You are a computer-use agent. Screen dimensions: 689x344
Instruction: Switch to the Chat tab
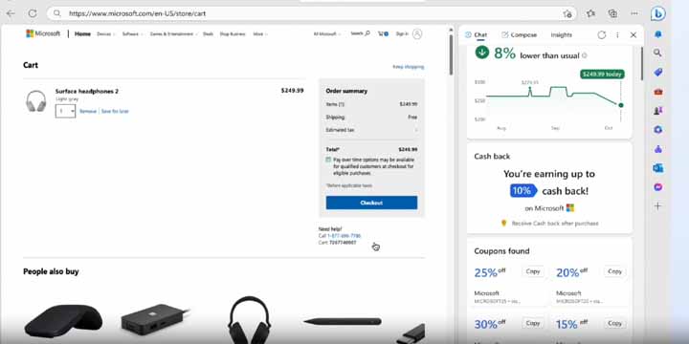pos(476,34)
